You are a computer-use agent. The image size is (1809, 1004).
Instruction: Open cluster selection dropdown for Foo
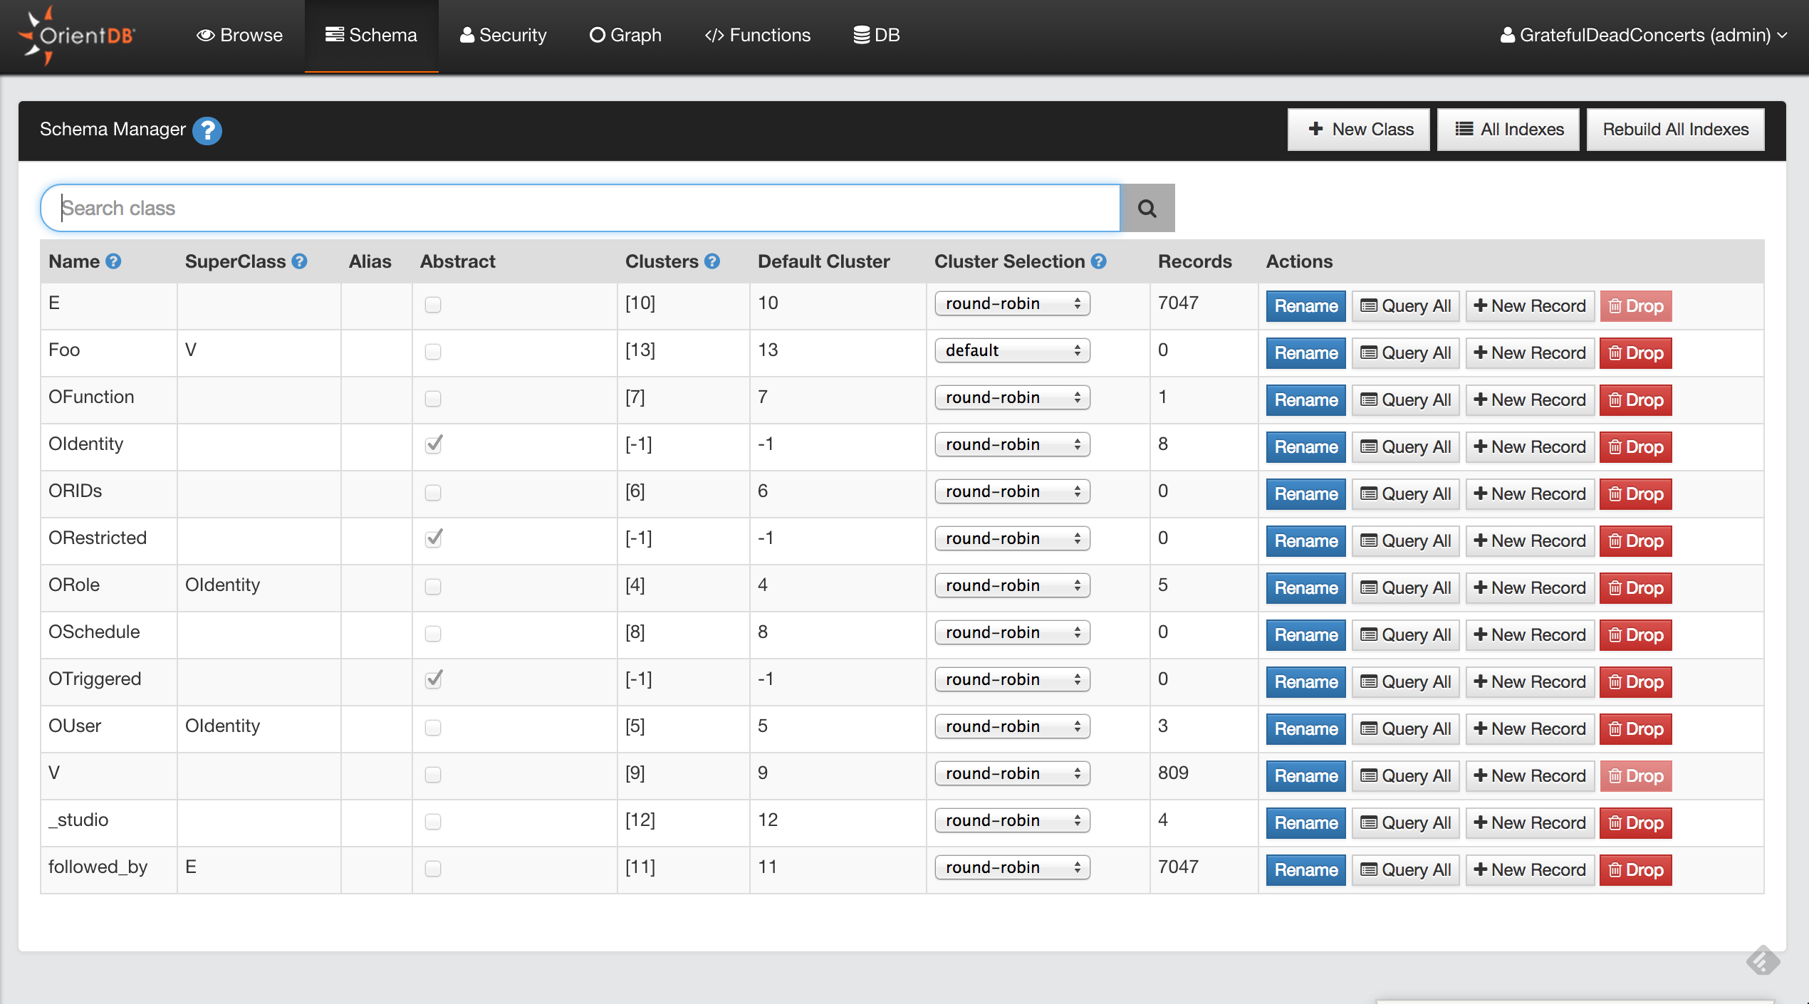1011,350
